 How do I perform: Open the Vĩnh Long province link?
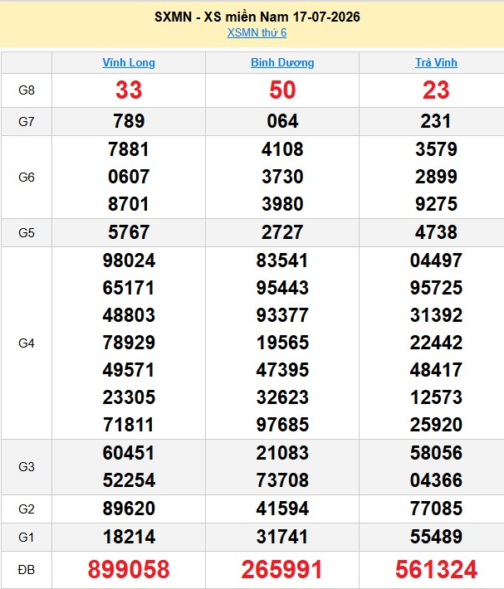(129, 62)
